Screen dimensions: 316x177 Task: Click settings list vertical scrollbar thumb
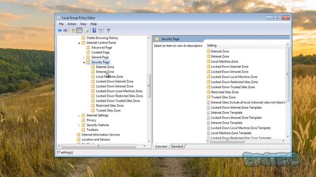(x=287, y=74)
